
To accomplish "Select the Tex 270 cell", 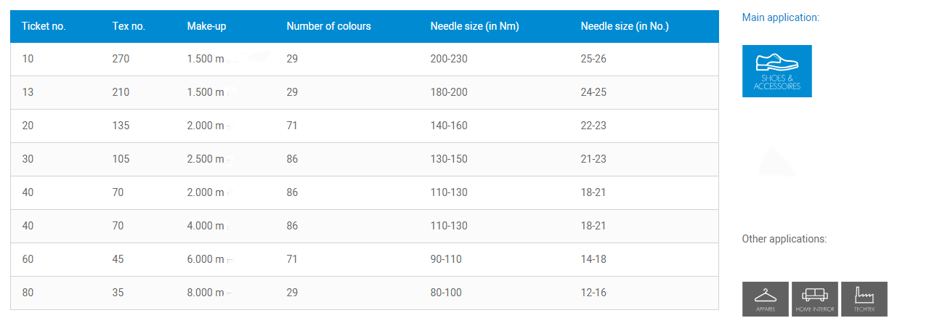I will tap(121, 59).
